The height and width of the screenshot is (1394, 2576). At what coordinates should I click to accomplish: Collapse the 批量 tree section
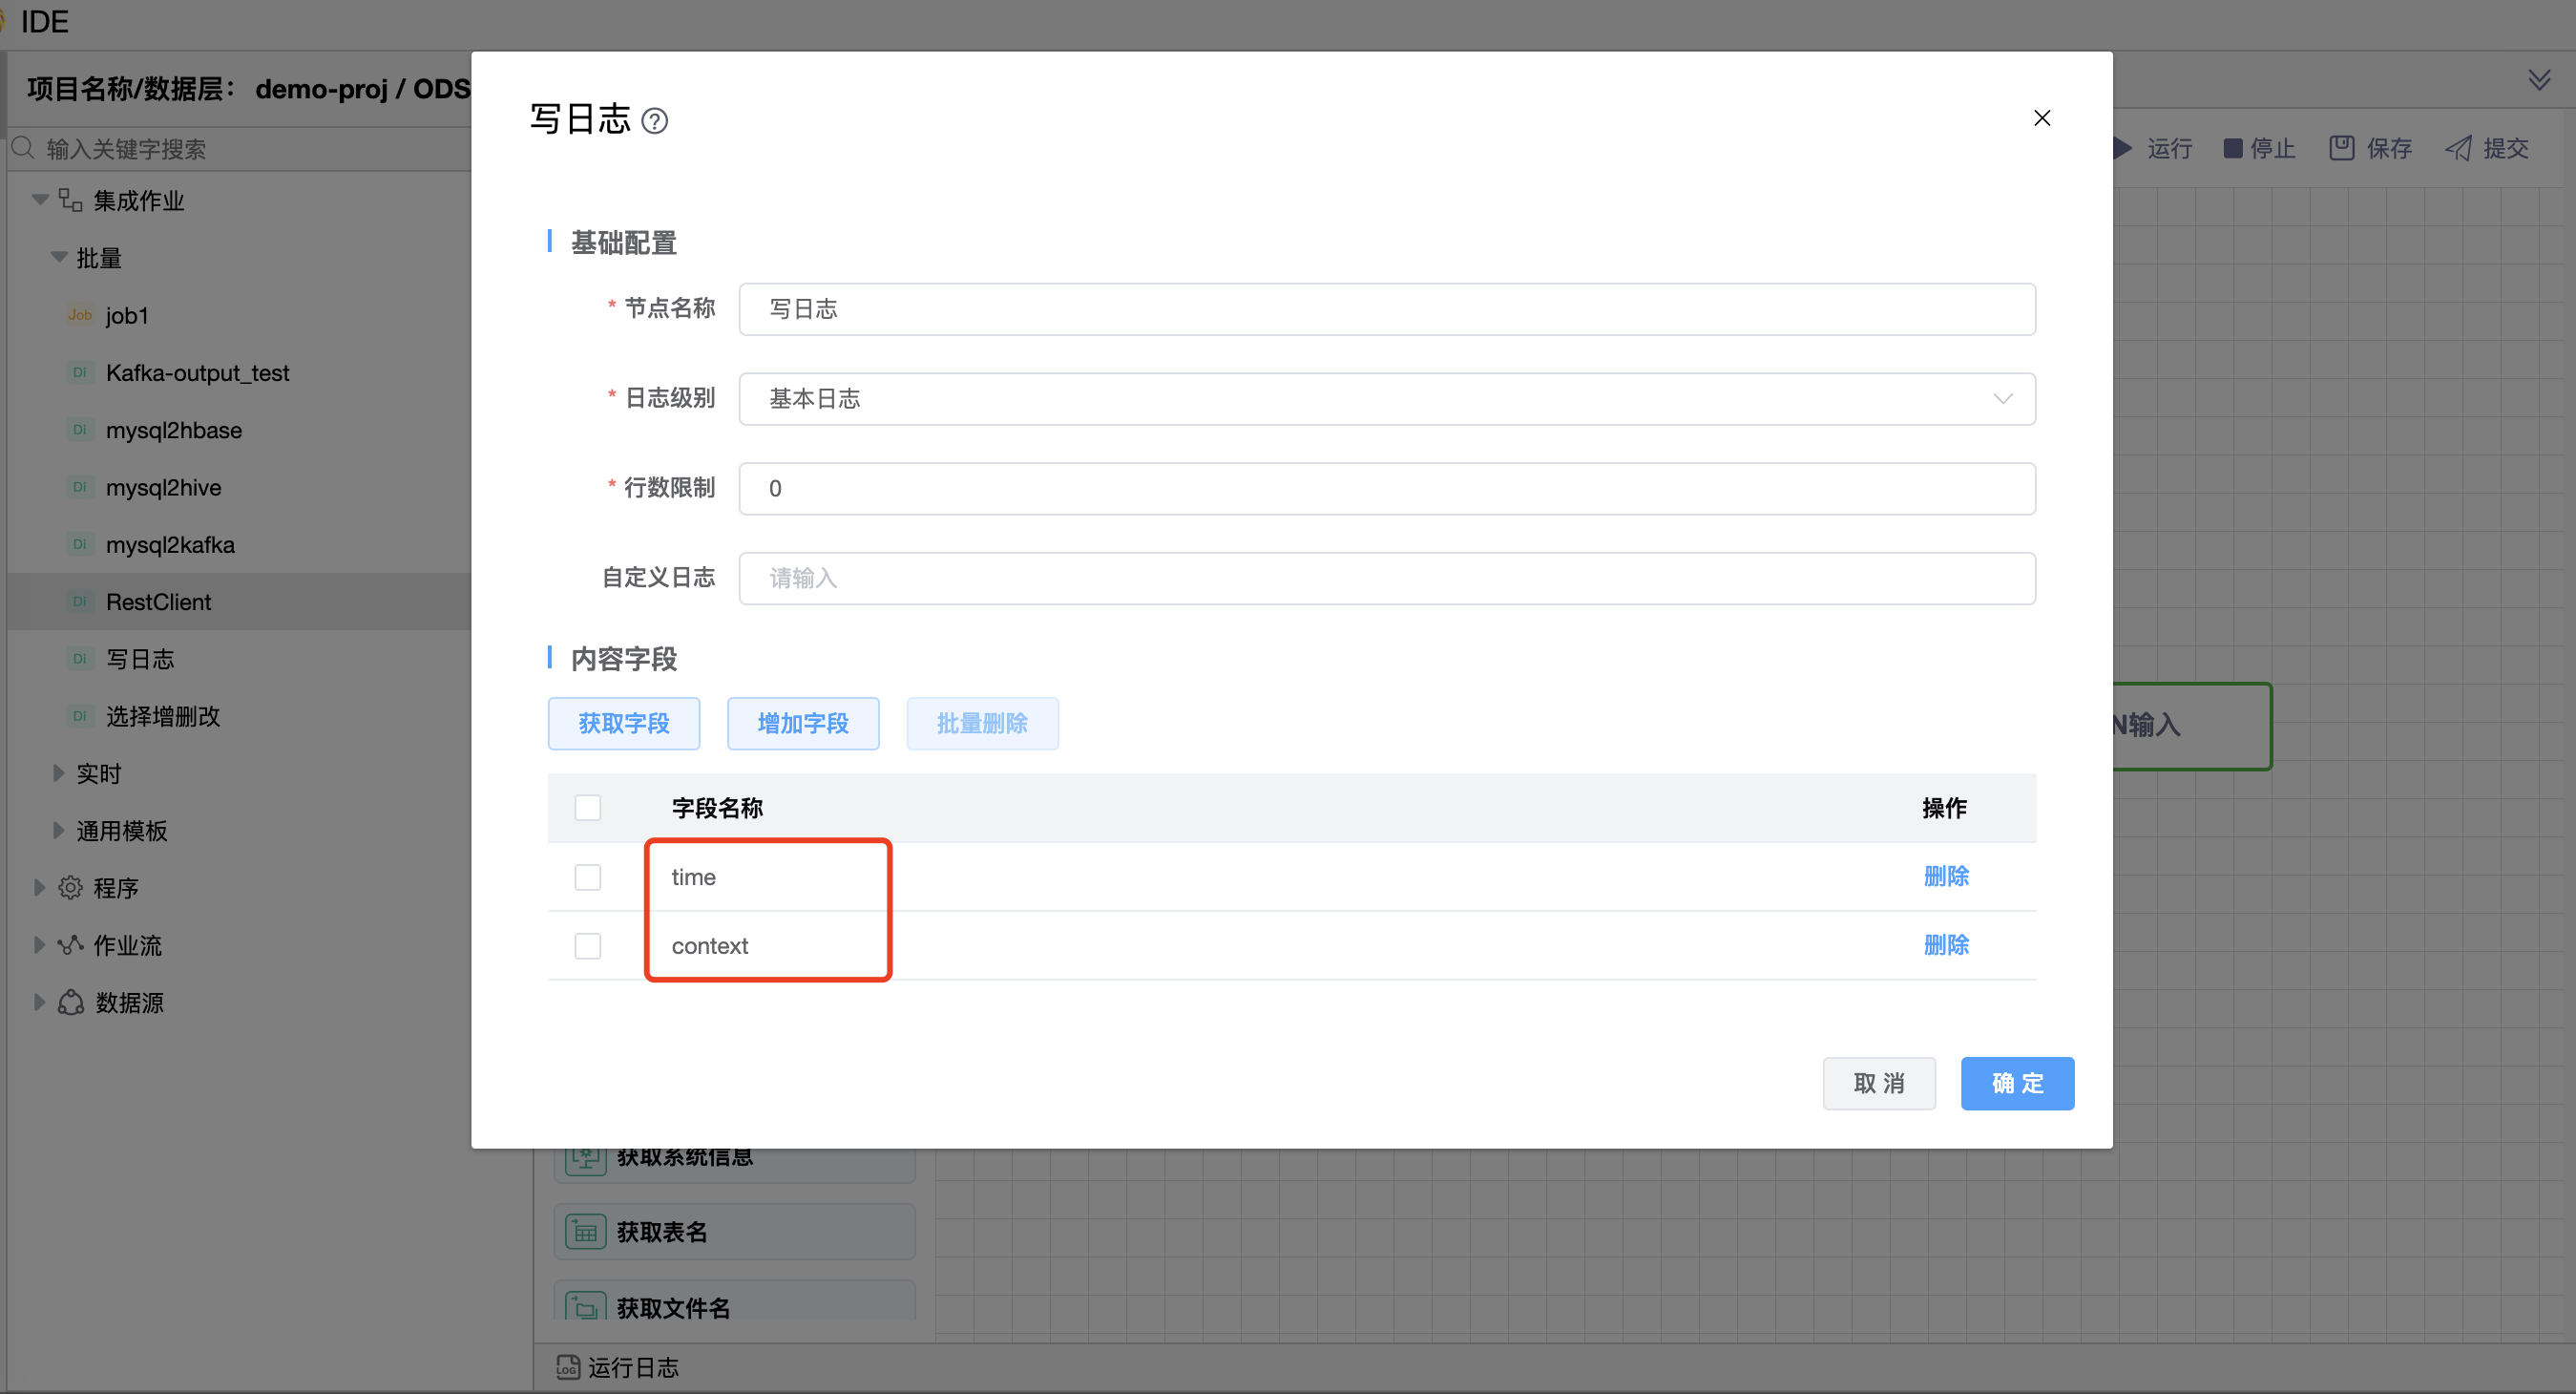point(57,257)
